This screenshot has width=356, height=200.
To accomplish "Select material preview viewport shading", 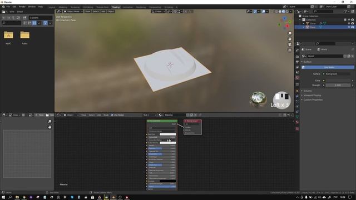I will click(284, 11).
